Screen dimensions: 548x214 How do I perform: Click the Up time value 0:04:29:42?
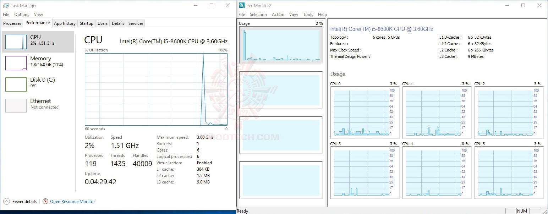coord(100,182)
